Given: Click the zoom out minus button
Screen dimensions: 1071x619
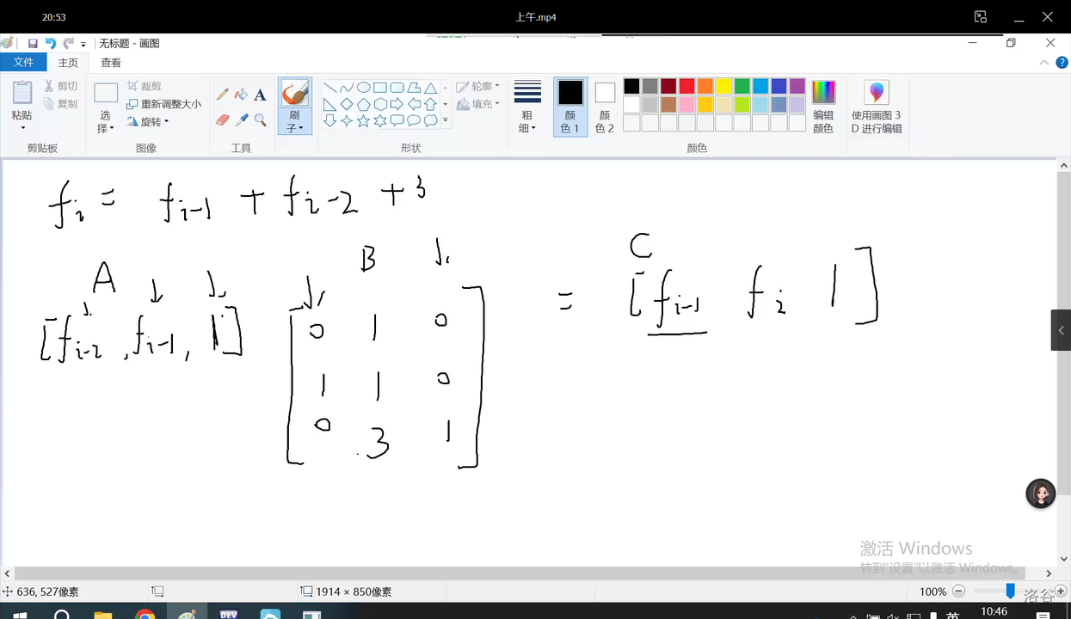Looking at the screenshot, I should point(959,591).
